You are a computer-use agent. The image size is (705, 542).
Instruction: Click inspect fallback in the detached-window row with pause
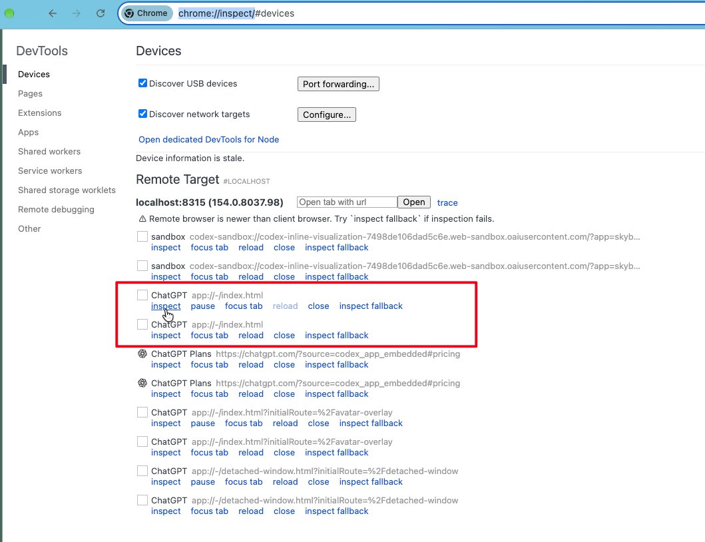pyautogui.click(x=371, y=481)
